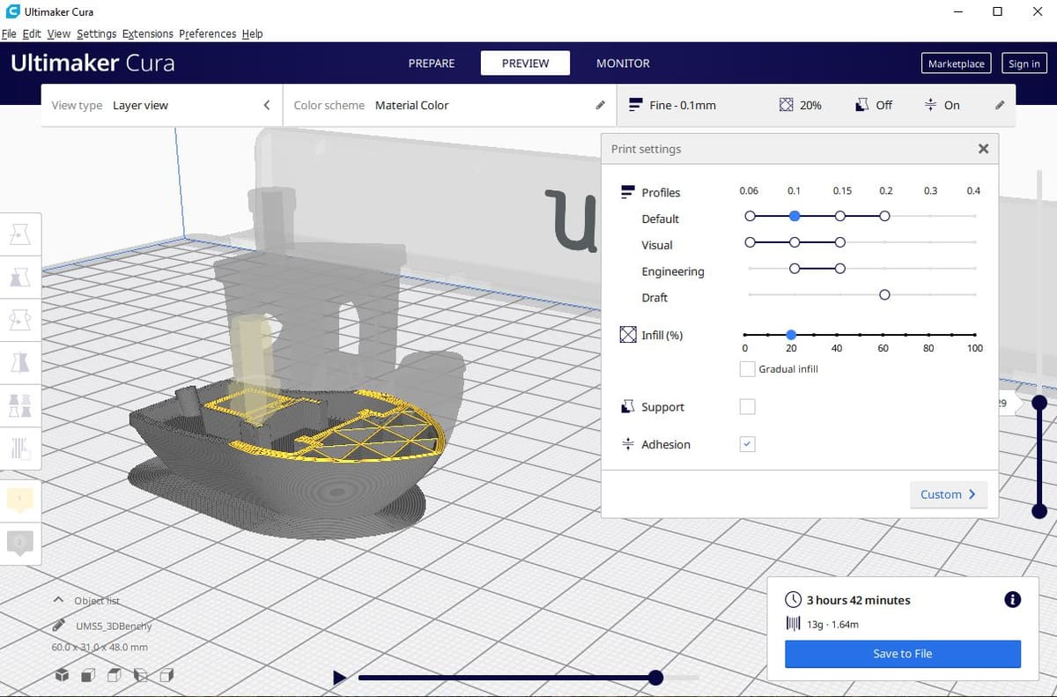
Task: Select the Move tool
Action: point(20,233)
